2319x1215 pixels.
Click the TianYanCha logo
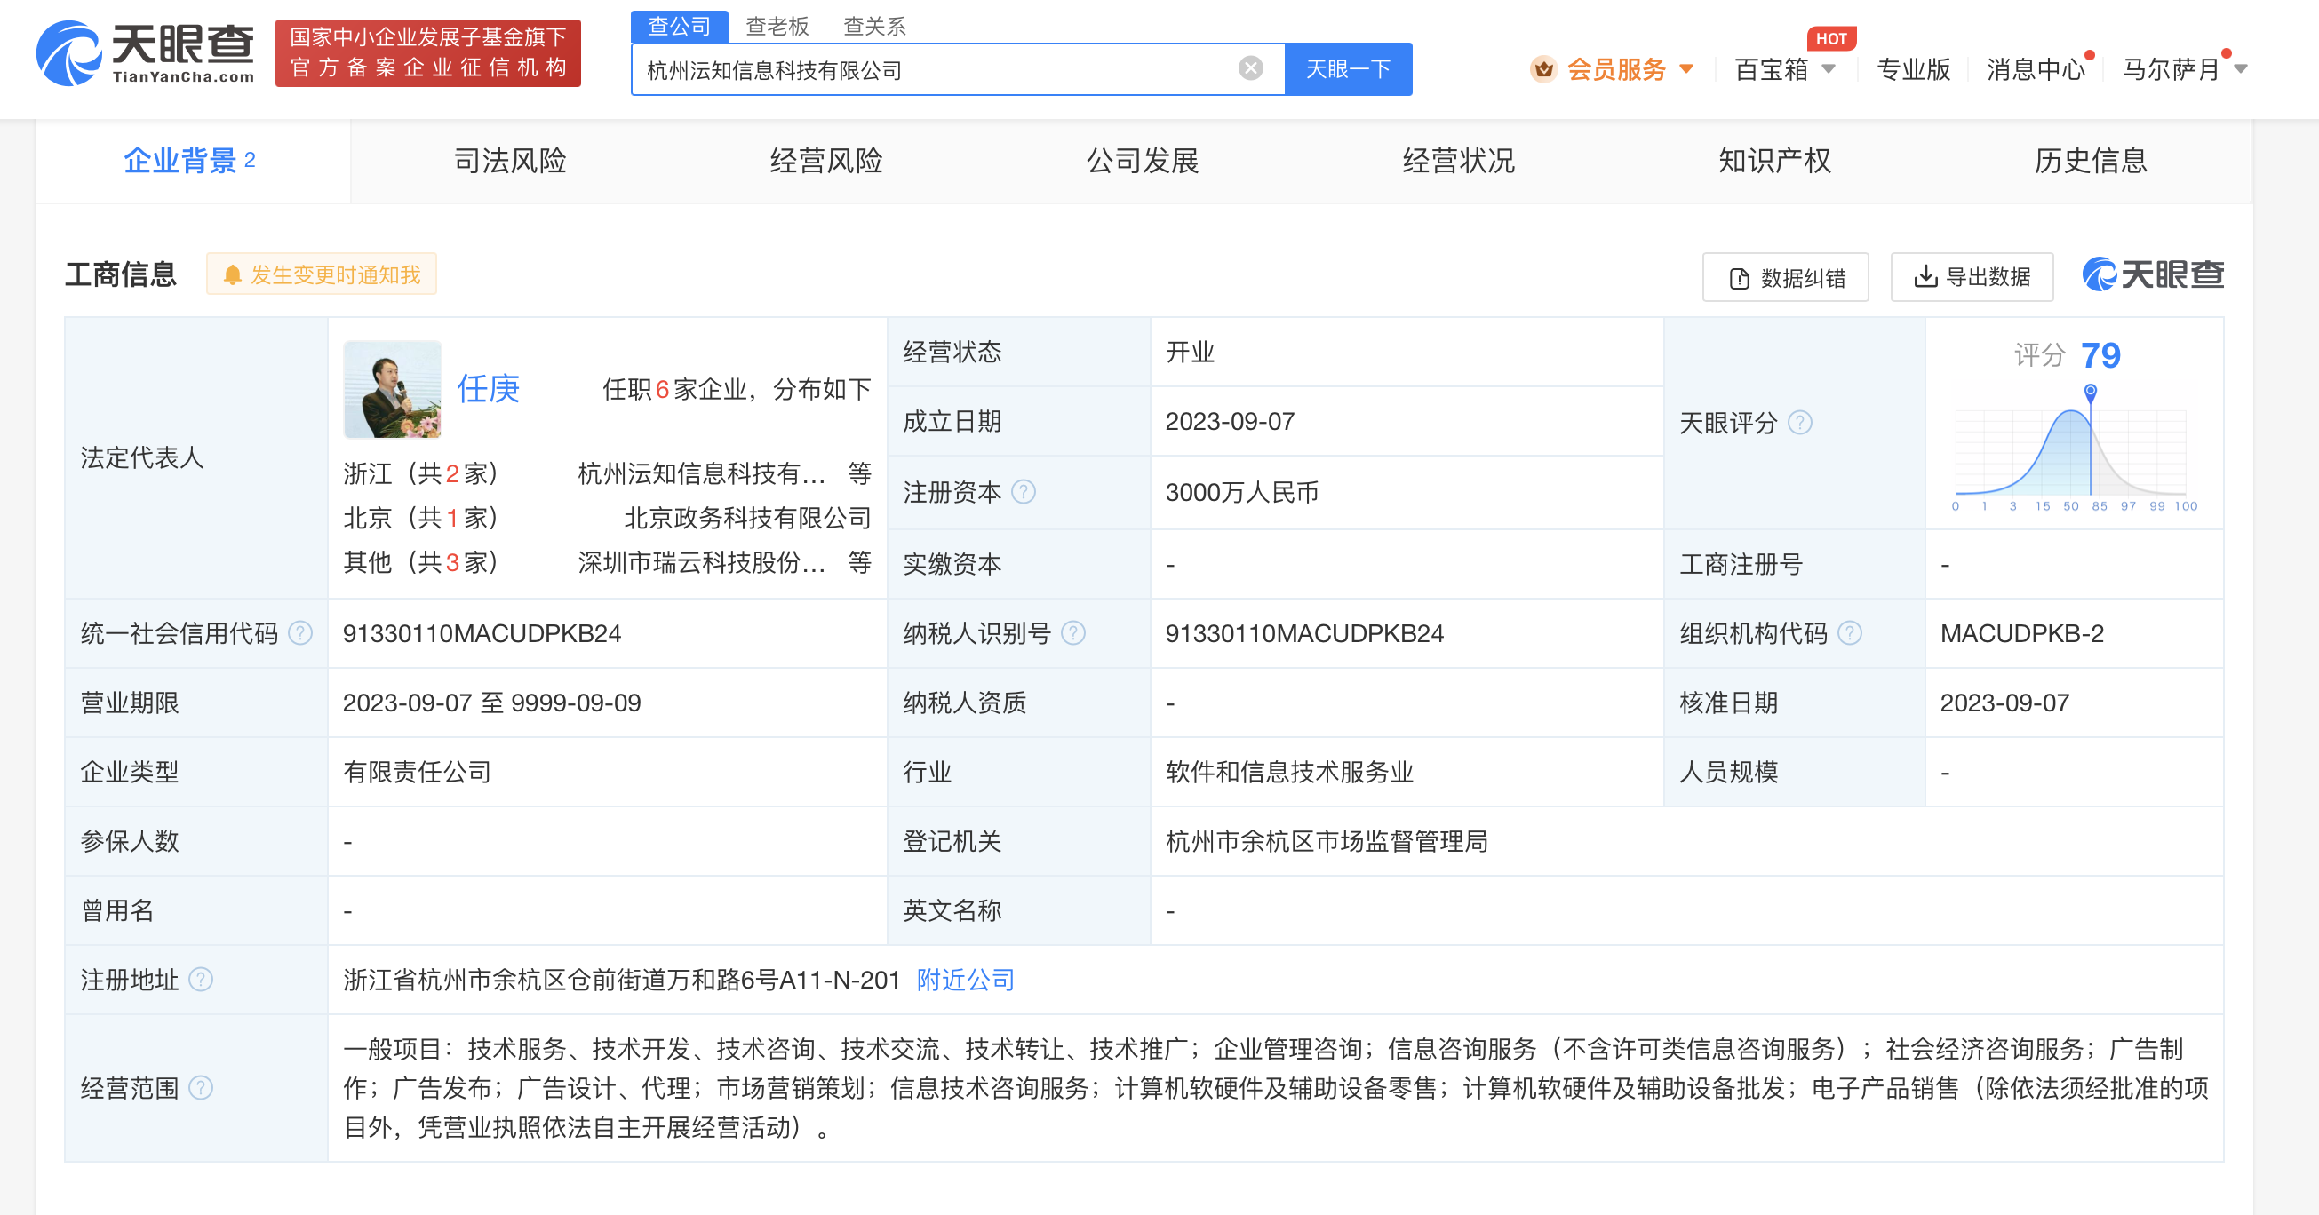click(x=145, y=53)
